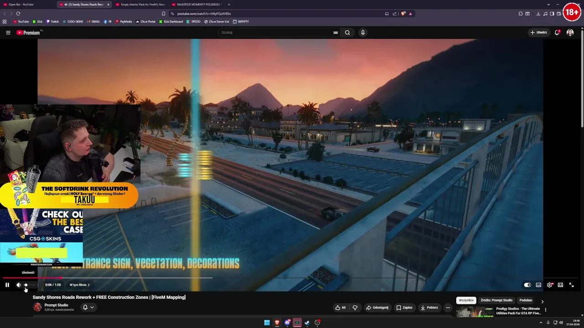Like the video with thumbs up

coord(340,307)
